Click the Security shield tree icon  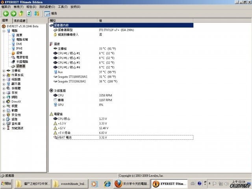[x=8, y=115]
